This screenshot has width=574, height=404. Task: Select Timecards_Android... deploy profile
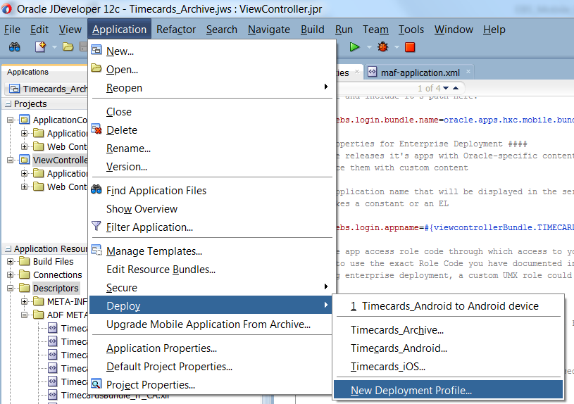coord(449,348)
